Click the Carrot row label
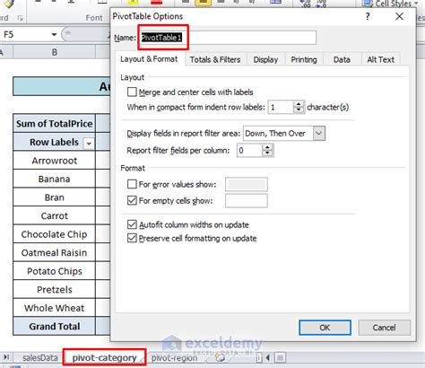The width and height of the screenshot is (425, 368). (x=54, y=215)
